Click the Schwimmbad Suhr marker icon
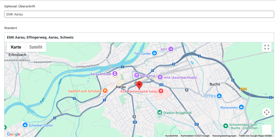Screen dimensions: 276x137 (x=225, y=126)
